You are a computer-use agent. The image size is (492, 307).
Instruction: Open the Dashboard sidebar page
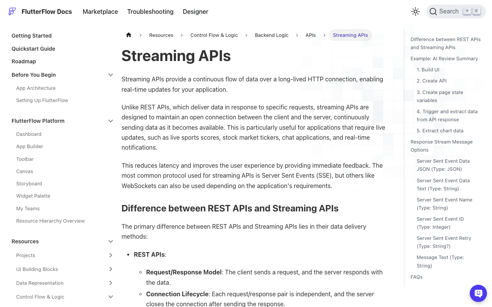coord(29,134)
